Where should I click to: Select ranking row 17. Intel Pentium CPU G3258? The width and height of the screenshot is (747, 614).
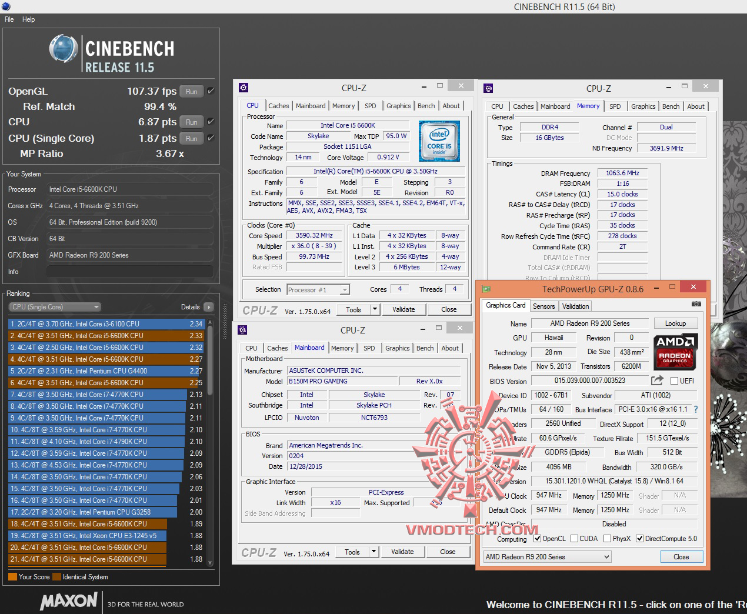tap(106, 512)
